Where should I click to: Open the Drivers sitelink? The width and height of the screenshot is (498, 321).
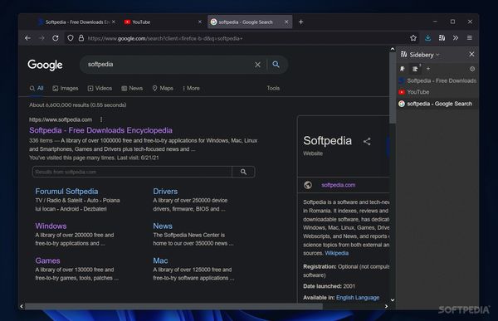[x=165, y=192]
